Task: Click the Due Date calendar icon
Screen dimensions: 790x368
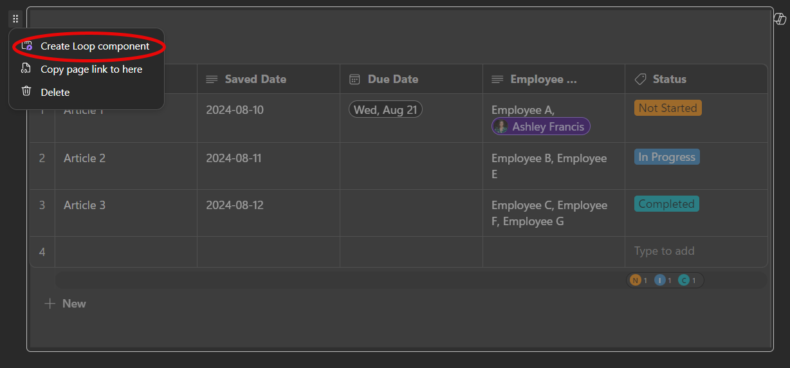Action: [354, 79]
